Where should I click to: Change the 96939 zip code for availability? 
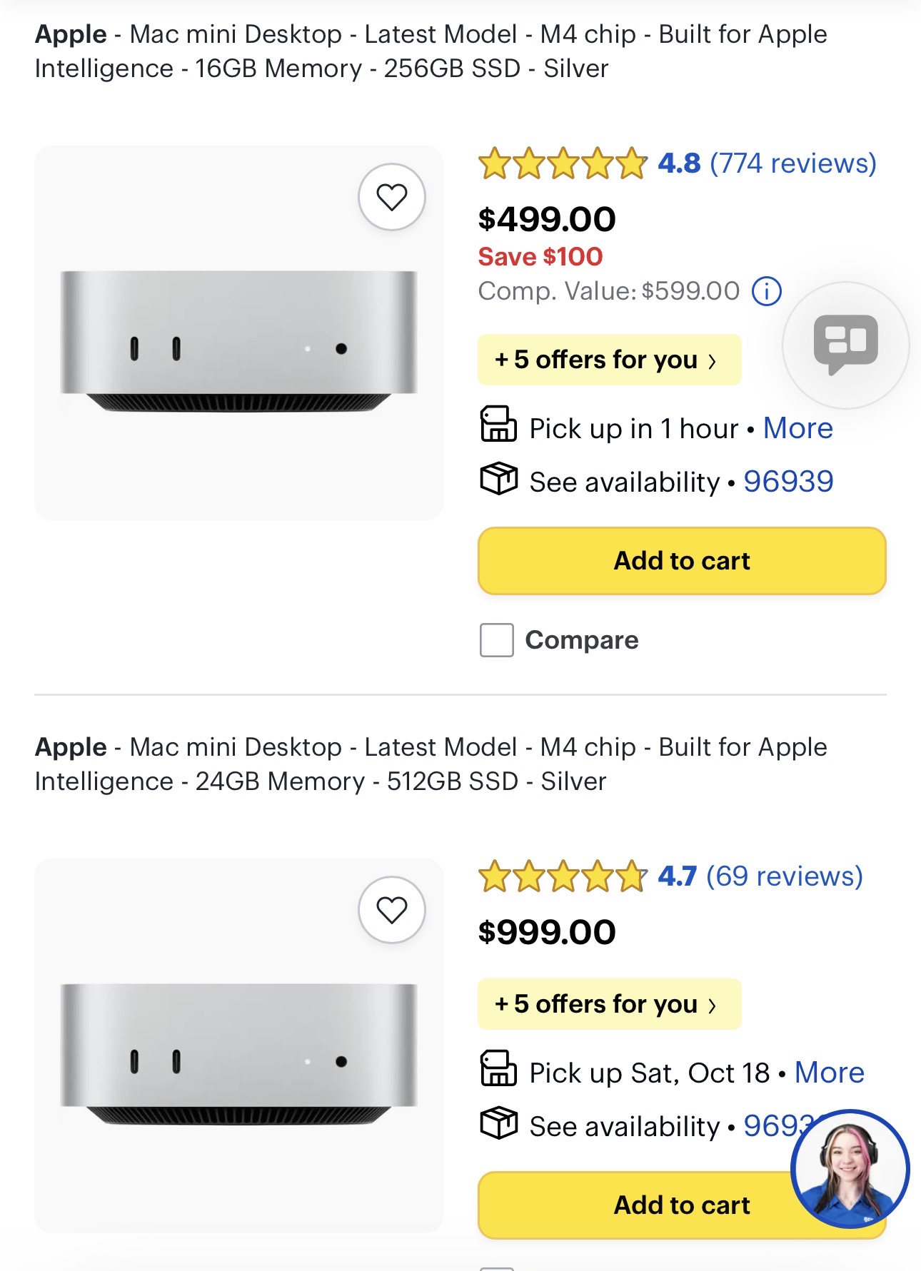tap(788, 482)
